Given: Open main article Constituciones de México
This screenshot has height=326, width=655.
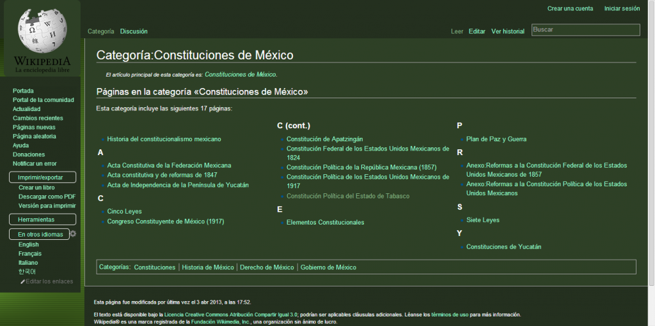Looking at the screenshot, I should coord(241,74).
